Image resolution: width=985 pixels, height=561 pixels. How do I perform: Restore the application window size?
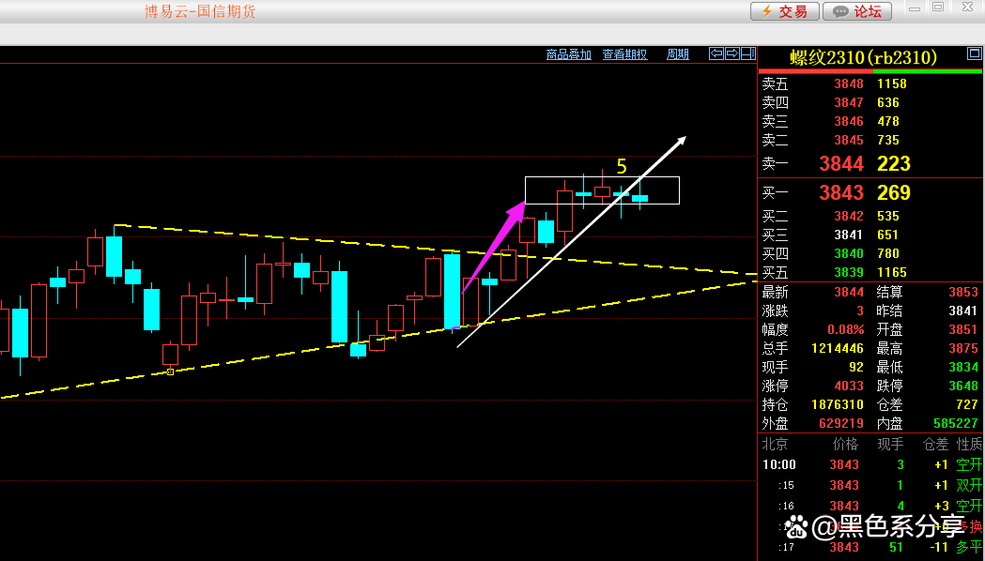(937, 8)
